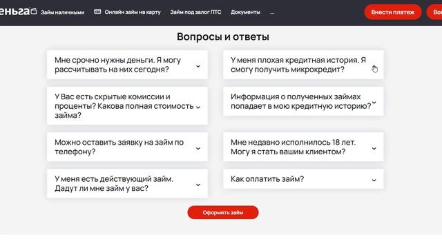The width and height of the screenshot is (442, 248).
Task: Click the Оформить займ button
Action: click(x=222, y=213)
